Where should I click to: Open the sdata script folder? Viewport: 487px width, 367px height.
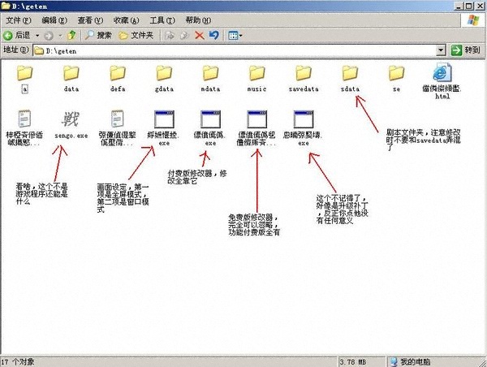[x=350, y=75]
